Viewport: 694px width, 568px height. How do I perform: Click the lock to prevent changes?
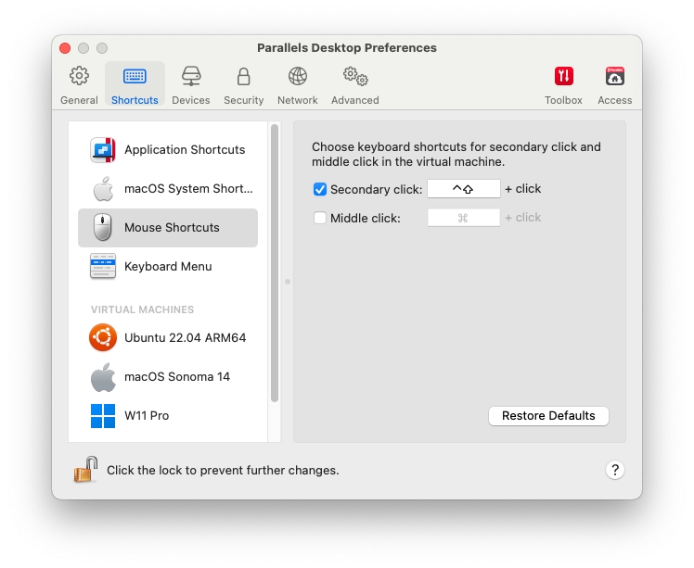[86, 470]
